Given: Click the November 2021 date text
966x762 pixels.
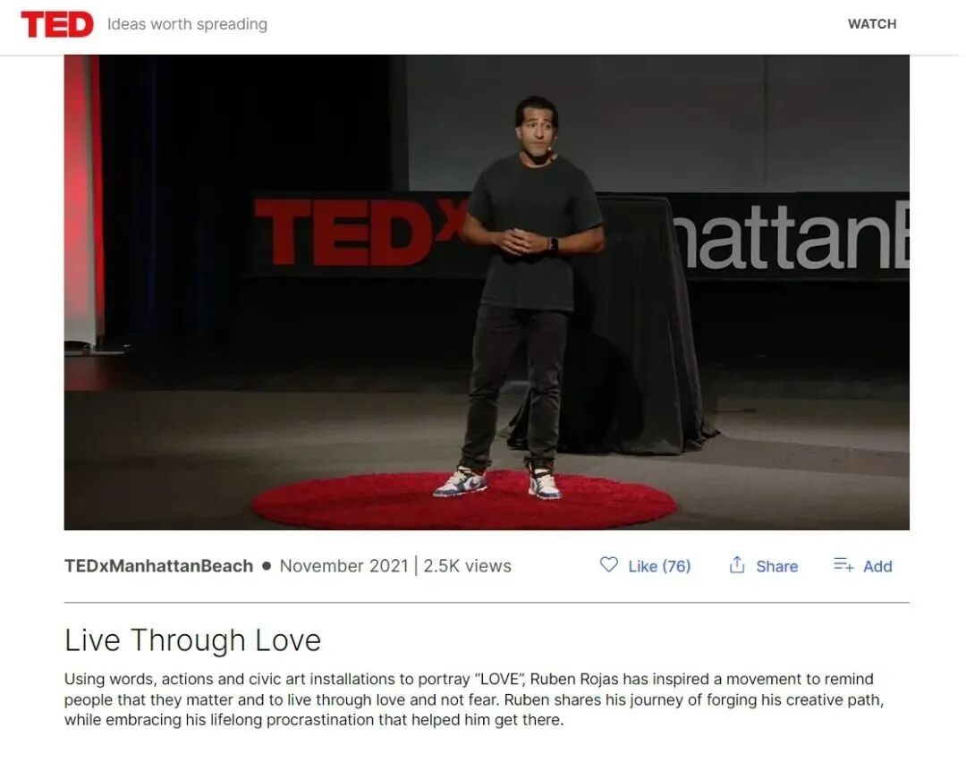Looking at the screenshot, I should 343,566.
